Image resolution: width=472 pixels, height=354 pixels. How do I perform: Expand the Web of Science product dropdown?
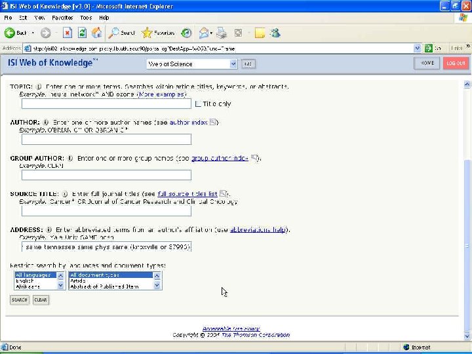tap(233, 64)
